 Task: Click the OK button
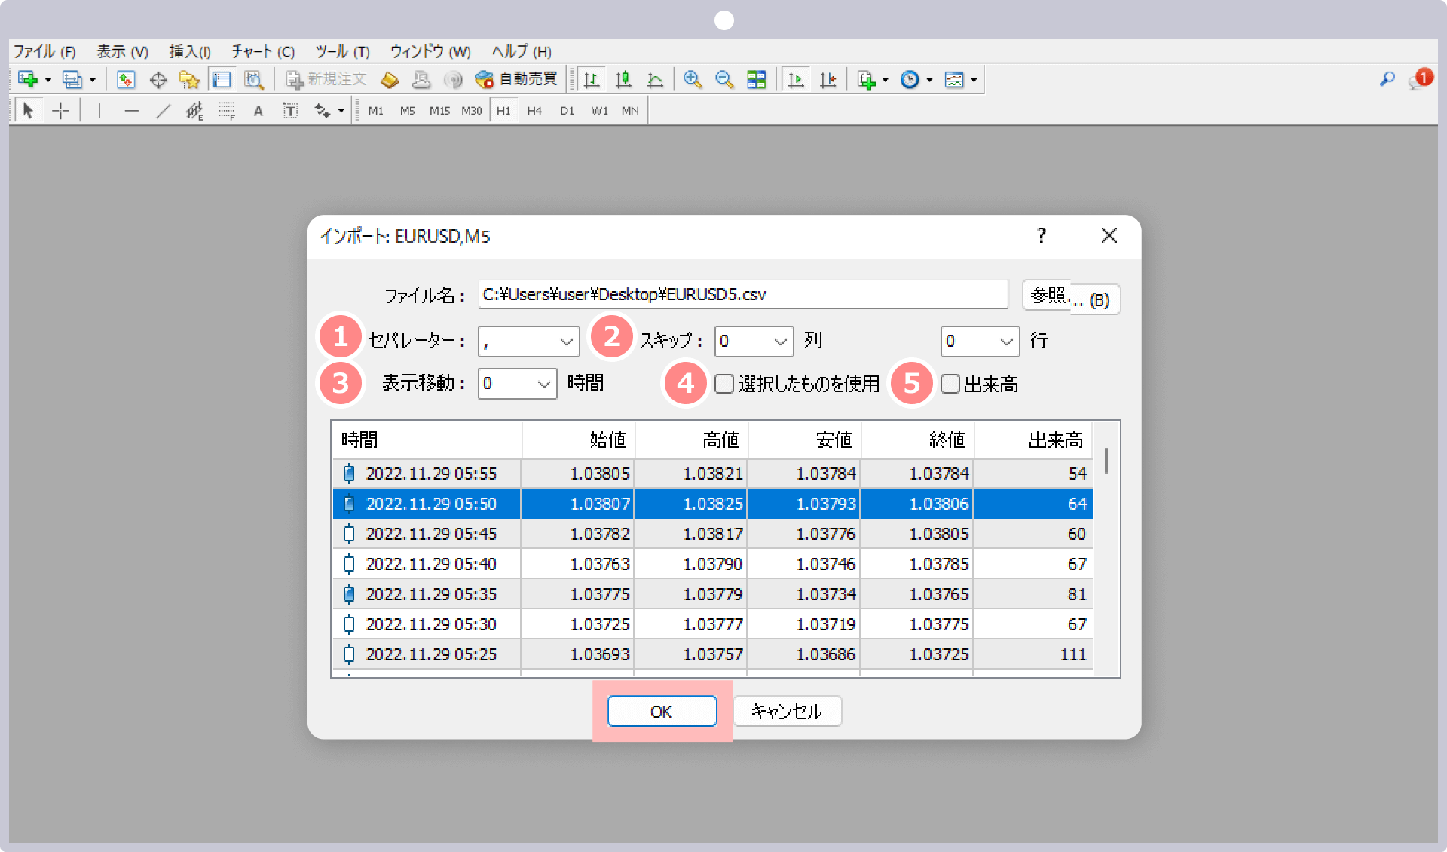coord(662,711)
